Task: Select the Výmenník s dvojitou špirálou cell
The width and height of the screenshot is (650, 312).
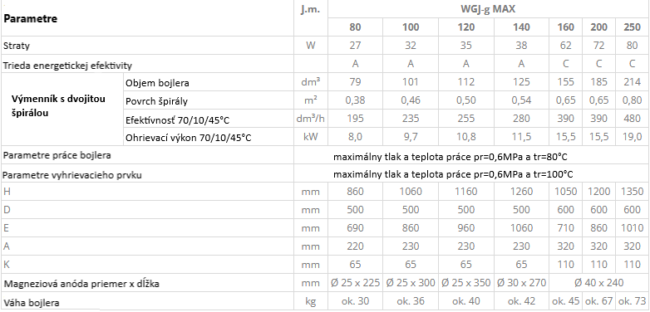Action: coord(58,106)
